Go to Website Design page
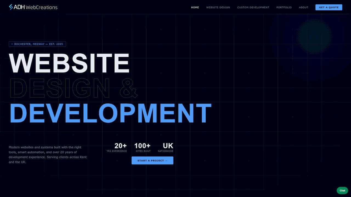This screenshot has height=197, width=351. pyautogui.click(x=218, y=7)
